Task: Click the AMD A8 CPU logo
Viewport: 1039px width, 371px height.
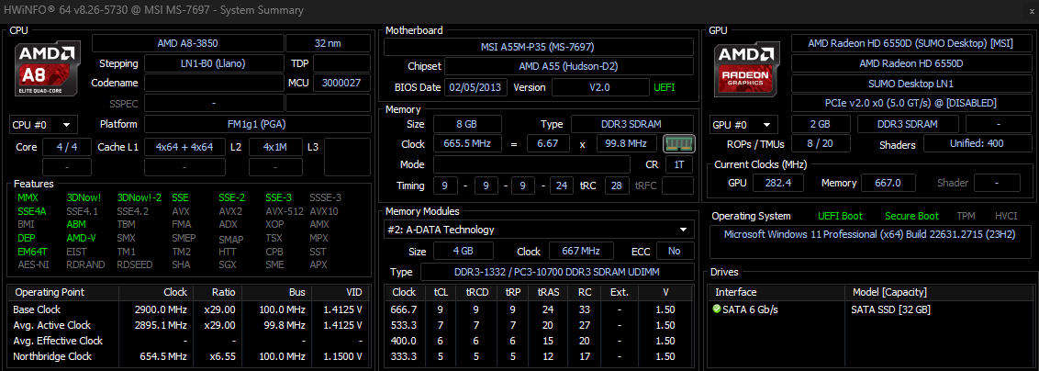Action: click(48, 69)
